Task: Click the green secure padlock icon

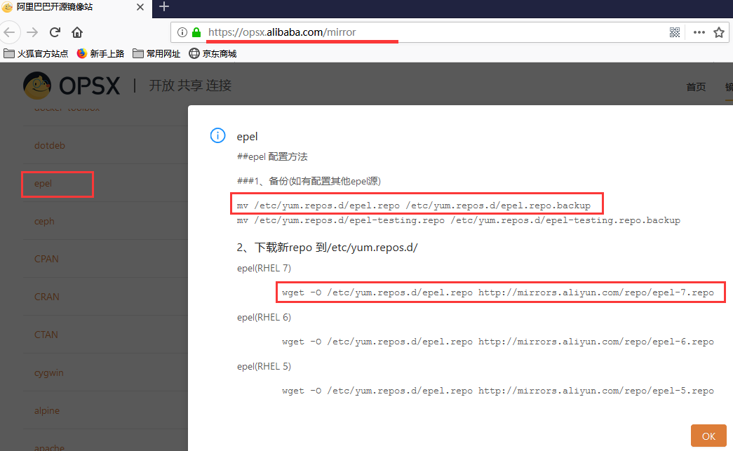Action: [x=196, y=32]
